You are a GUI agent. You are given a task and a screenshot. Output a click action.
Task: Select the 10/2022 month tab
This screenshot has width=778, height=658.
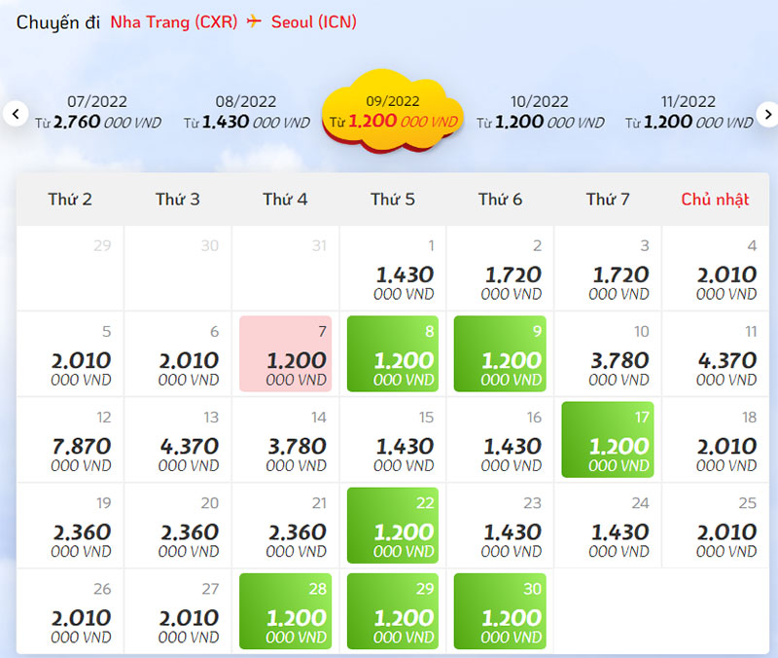[x=540, y=112]
